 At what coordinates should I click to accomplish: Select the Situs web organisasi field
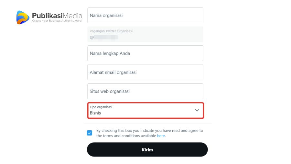tap(145, 91)
